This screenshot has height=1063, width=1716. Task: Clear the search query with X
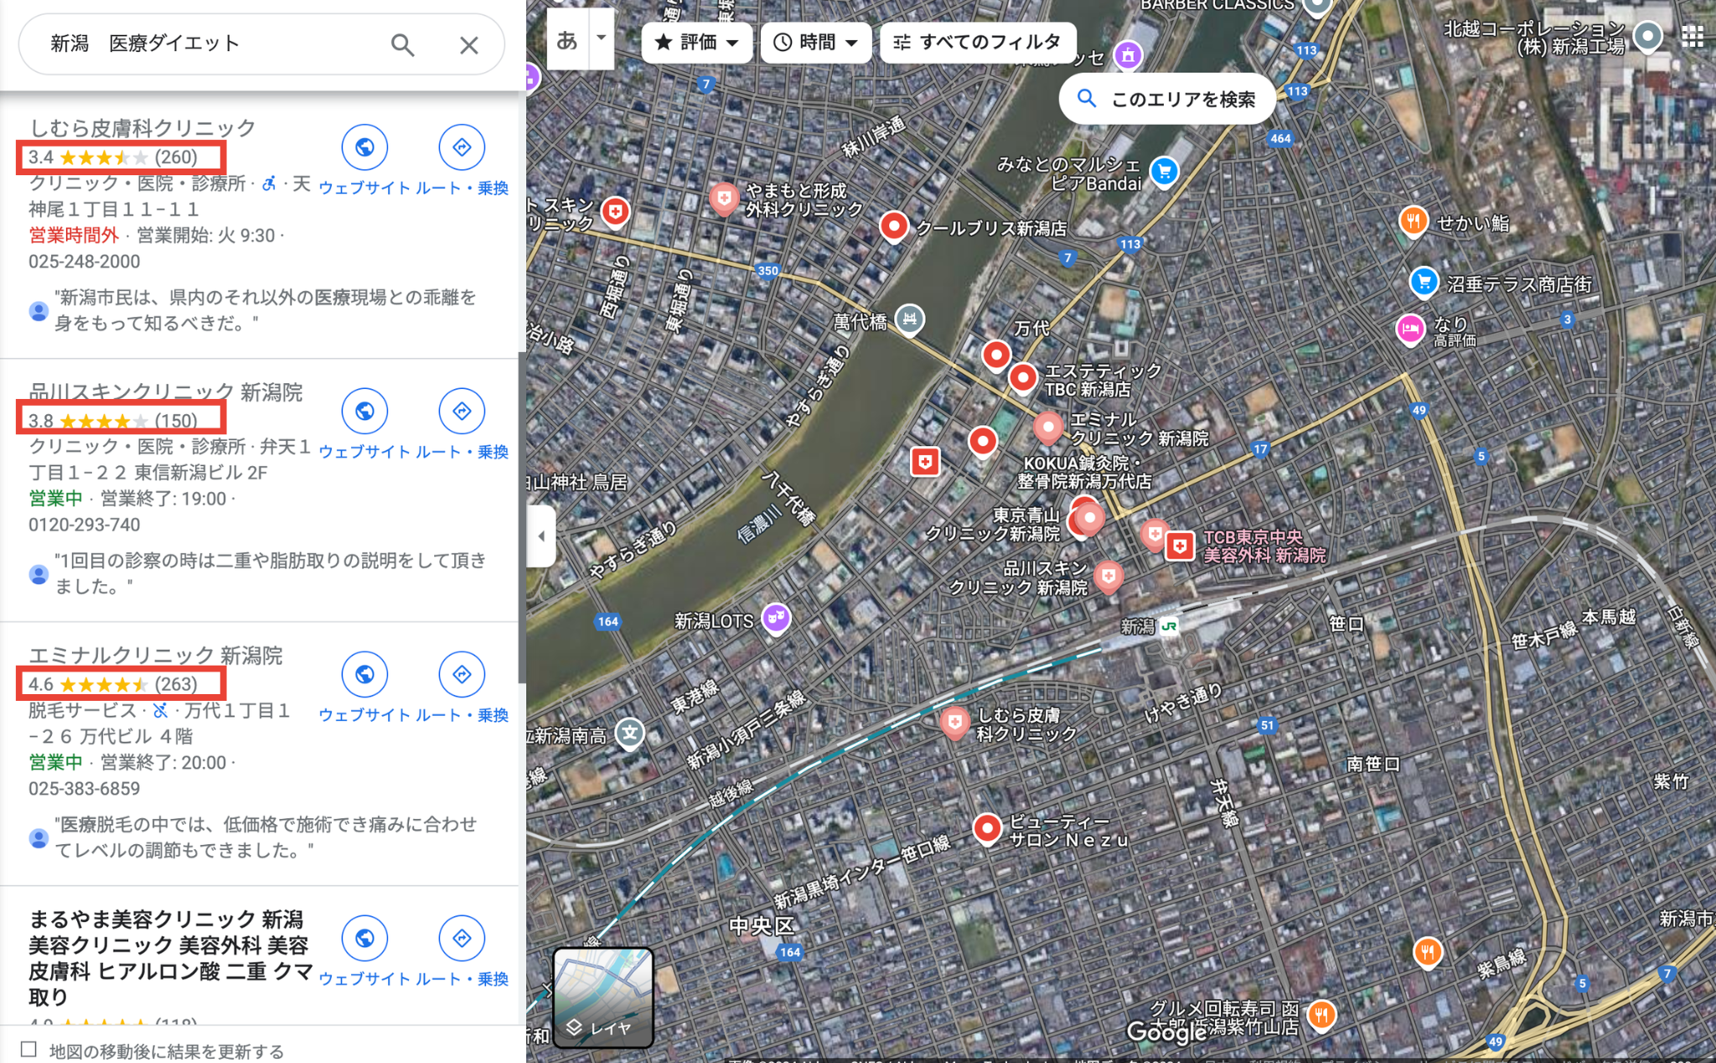[x=468, y=44]
